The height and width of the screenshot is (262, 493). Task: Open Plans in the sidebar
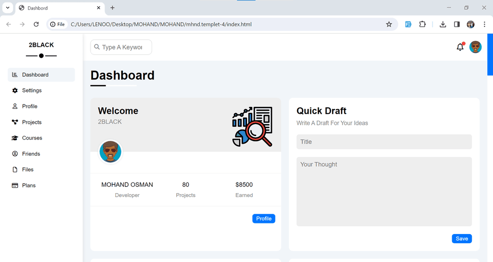click(41, 185)
